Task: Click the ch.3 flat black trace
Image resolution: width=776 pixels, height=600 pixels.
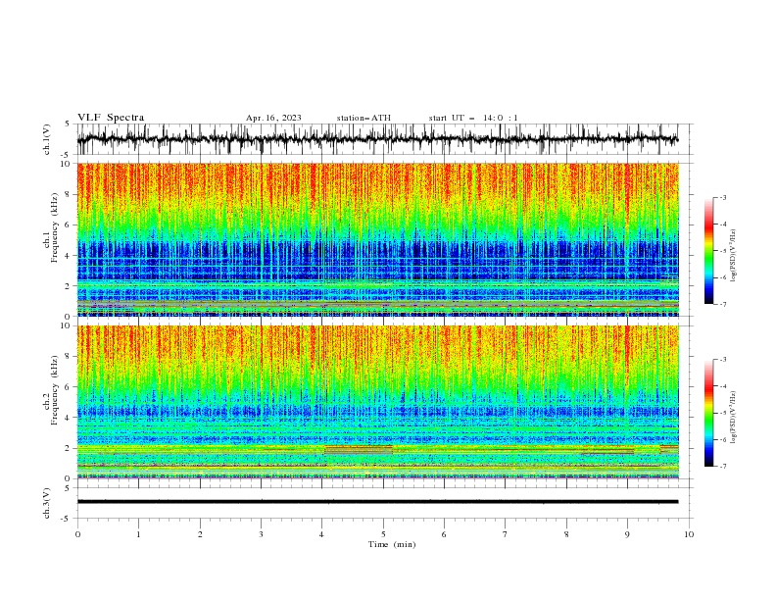Action: (377, 502)
